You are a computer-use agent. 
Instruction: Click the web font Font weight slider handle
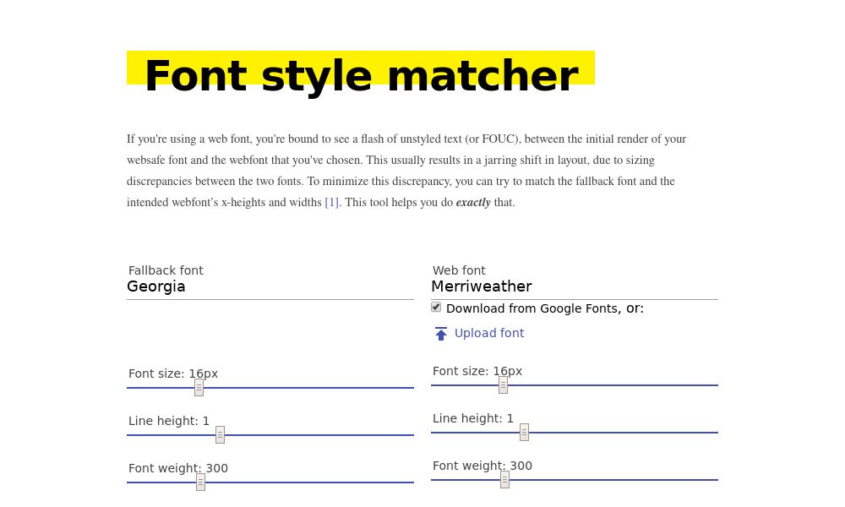point(504,479)
